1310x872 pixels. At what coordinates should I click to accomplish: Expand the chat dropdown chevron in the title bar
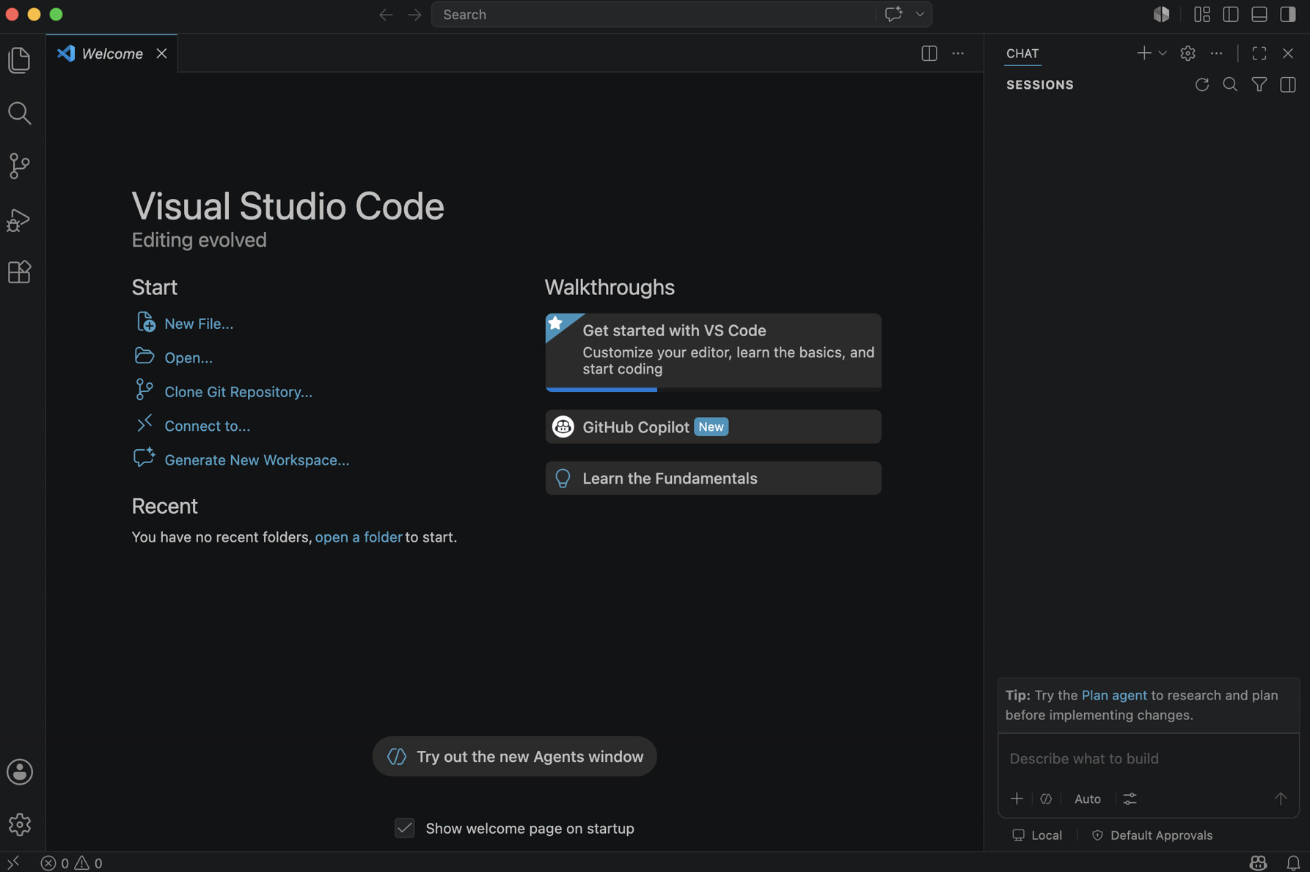point(920,15)
